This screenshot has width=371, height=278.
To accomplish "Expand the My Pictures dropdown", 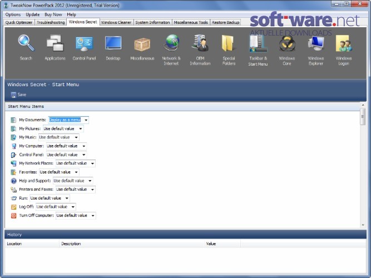I will point(81,128).
